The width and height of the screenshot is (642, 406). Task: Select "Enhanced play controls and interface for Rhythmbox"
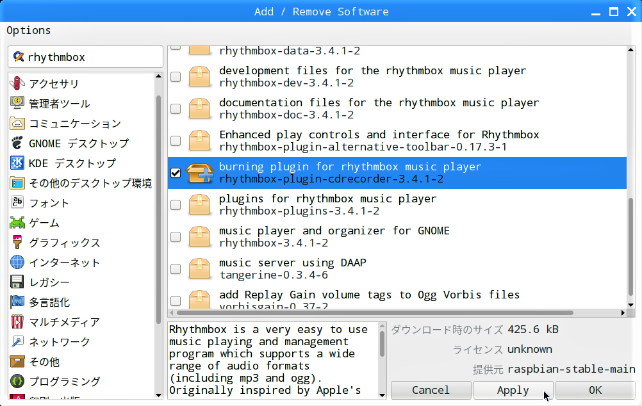click(379, 134)
